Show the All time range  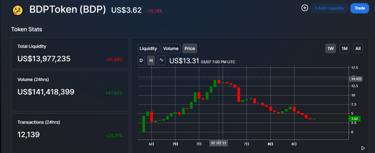point(358,48)
